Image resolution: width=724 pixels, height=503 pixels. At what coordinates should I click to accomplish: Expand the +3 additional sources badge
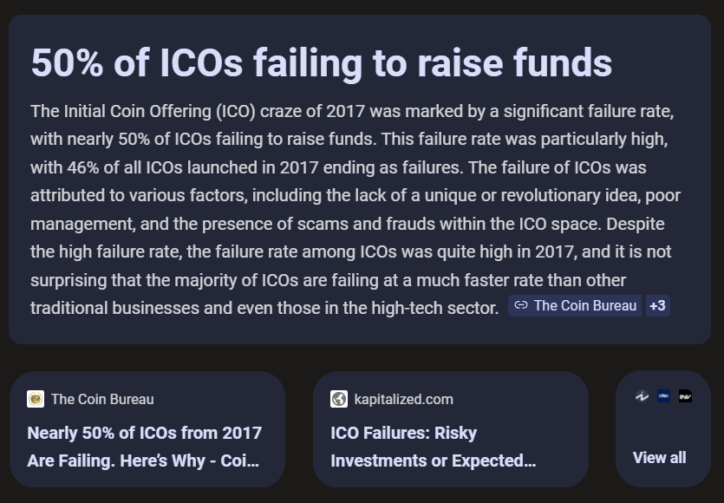657,306
